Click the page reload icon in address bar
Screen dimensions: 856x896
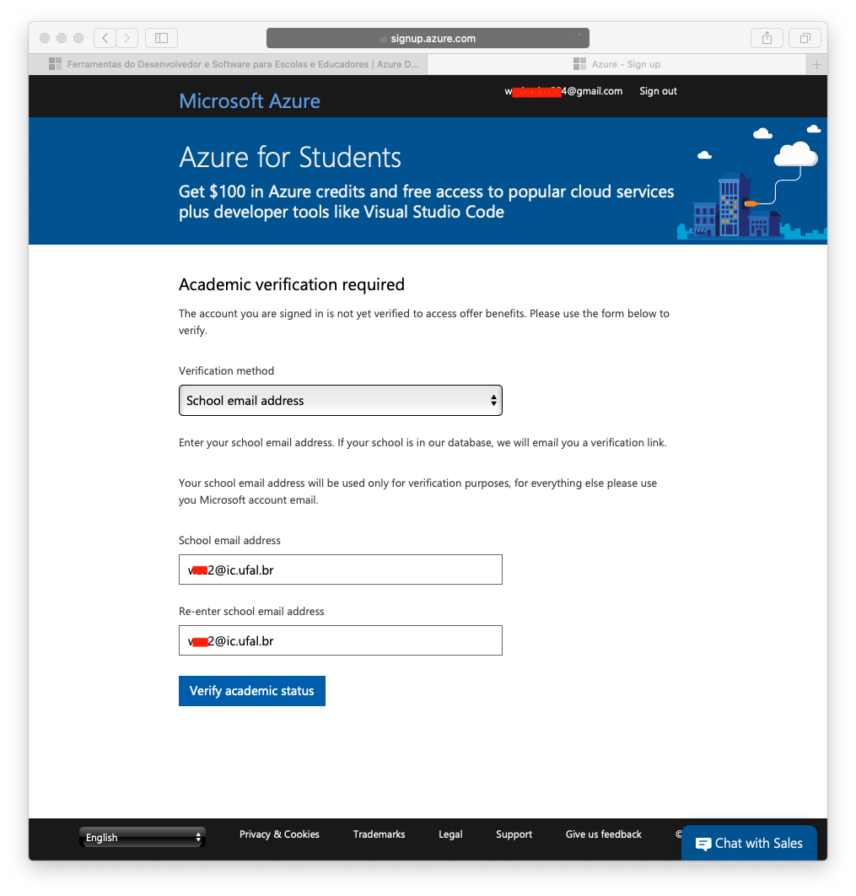tap(579, 38)
